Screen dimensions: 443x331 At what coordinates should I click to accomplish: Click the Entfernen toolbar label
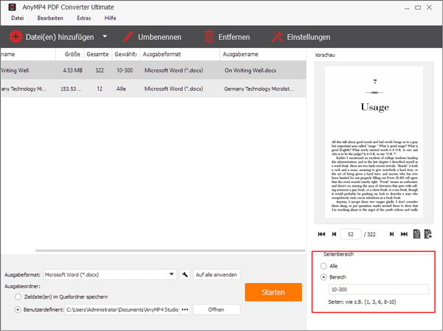(x=234, y=37)
